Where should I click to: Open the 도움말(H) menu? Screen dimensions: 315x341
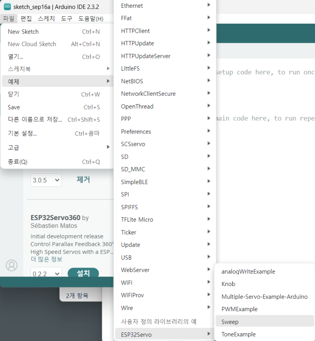[x=91, y=19]
